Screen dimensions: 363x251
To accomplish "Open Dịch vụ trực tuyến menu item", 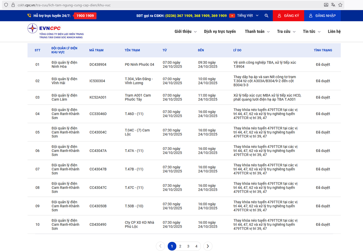I will click(220, 32).
